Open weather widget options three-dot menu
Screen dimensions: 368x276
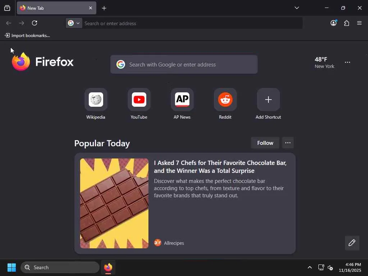tap(348, 63)
